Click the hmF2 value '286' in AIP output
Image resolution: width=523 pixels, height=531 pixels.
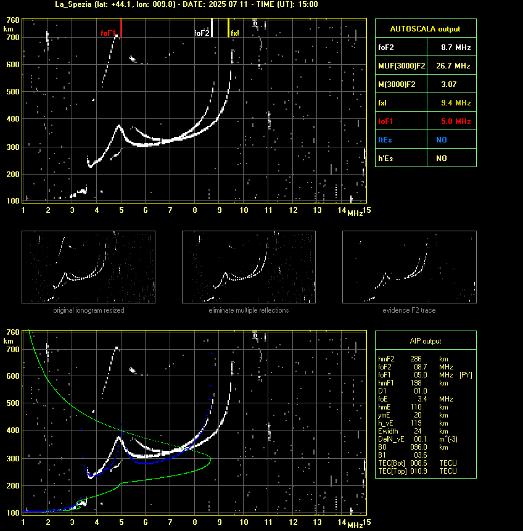pyautogui.click(x=416, y=359)
